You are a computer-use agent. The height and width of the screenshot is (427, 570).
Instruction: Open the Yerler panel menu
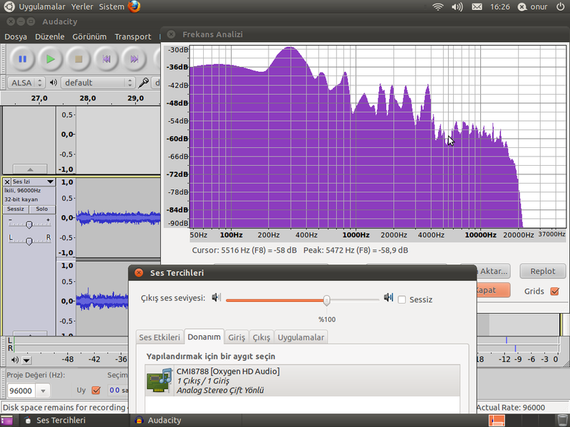(82, 6)
